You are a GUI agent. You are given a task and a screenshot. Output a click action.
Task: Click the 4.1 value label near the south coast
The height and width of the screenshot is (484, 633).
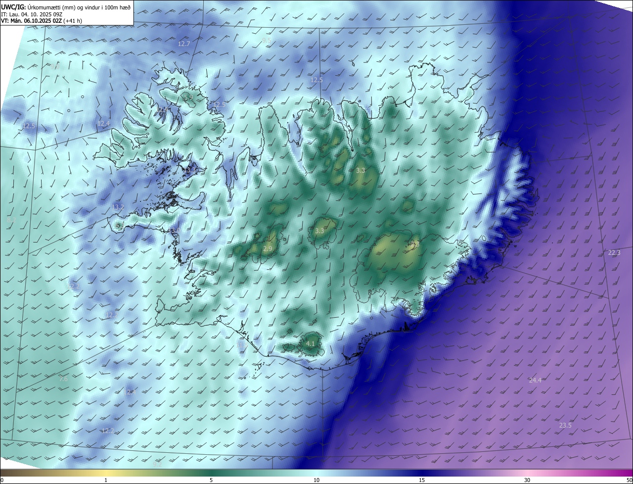[x=311, y=343]
